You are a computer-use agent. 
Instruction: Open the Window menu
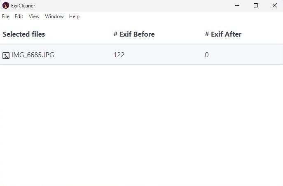[x=54, y=16]
